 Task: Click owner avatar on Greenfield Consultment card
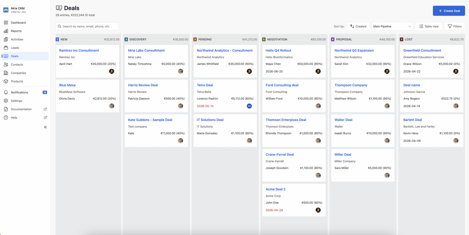[456, 71]
